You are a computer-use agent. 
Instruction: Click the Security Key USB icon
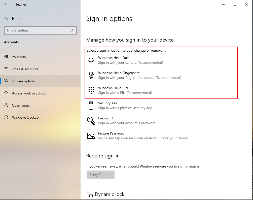91,105
